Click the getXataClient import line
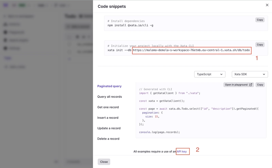 (x=169, y=93)
